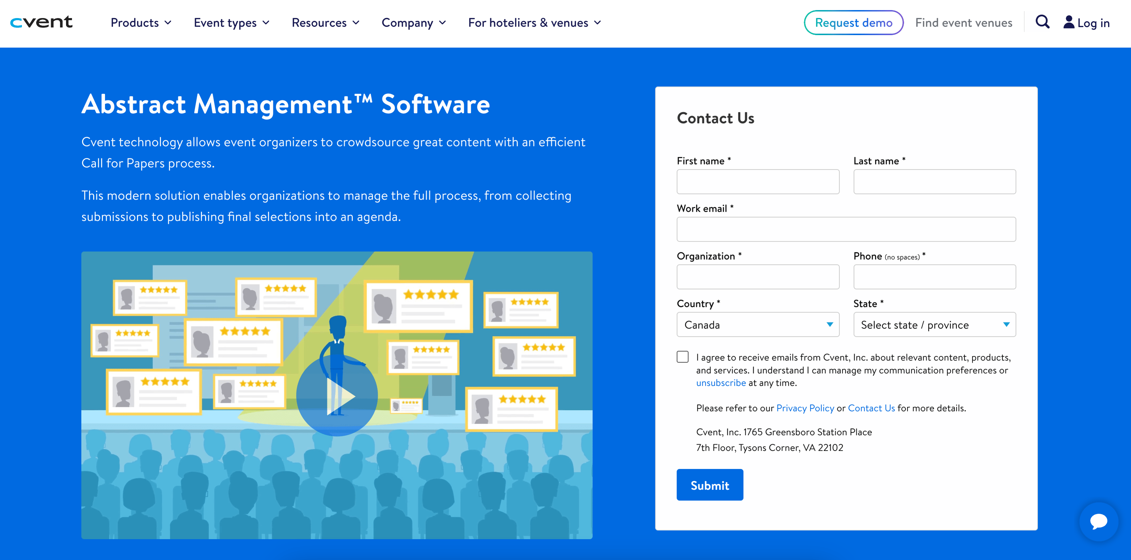Play the Abstract Management video

click(x=337, y=396)
